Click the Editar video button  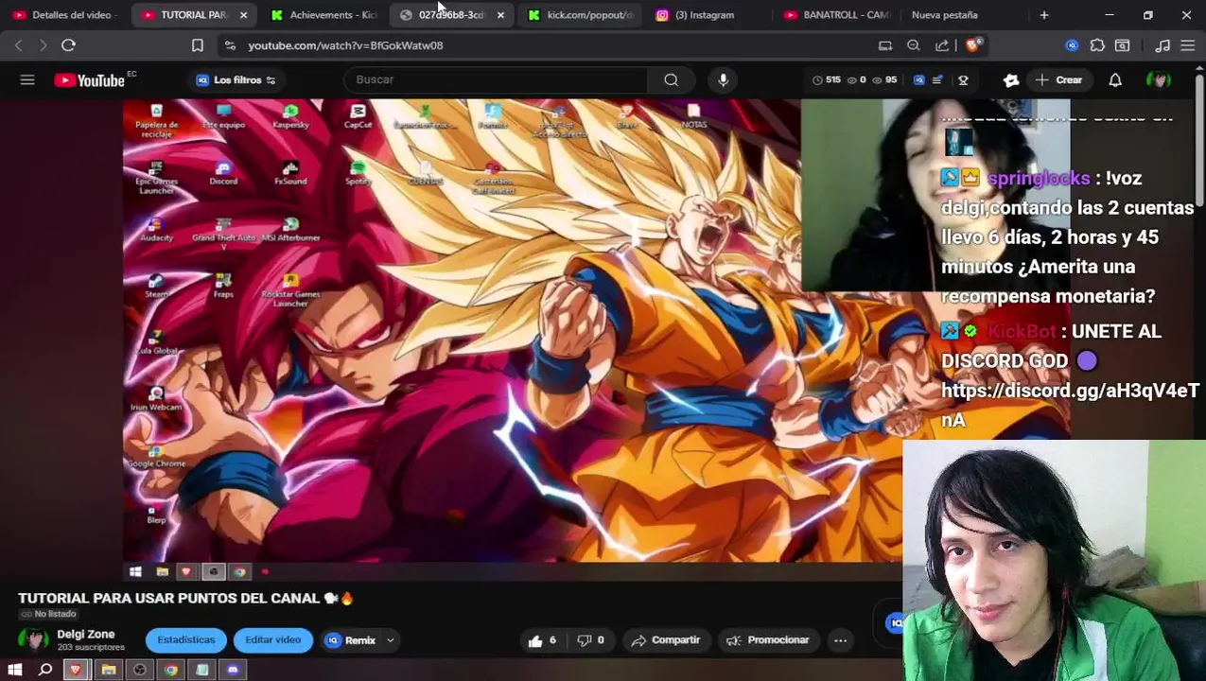click(272, 640)
